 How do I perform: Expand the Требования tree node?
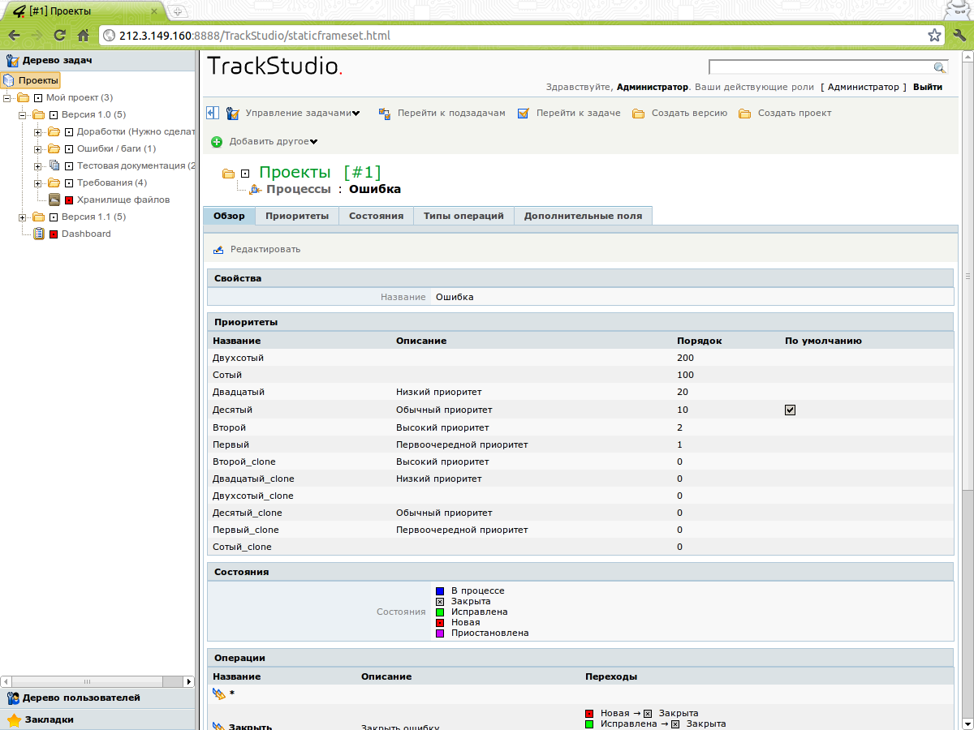[37, 182]
